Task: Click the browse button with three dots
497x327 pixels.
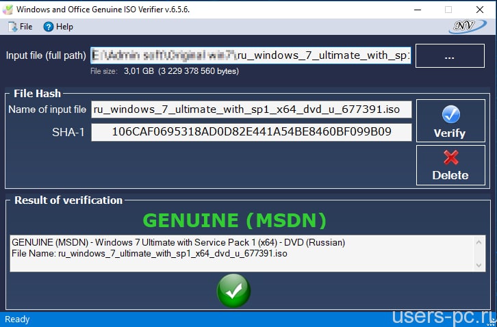Action: tap(450, 56)
